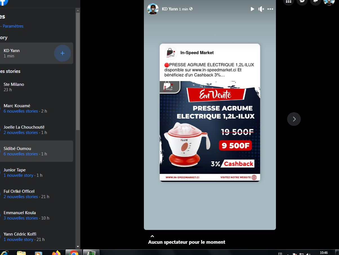Add a new story with plus button
This screenshot has height=255, width=339.
click(63, 53)
